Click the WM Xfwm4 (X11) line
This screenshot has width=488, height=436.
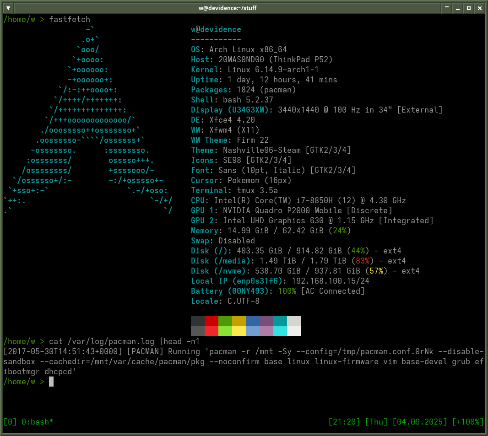pos(225,130)
